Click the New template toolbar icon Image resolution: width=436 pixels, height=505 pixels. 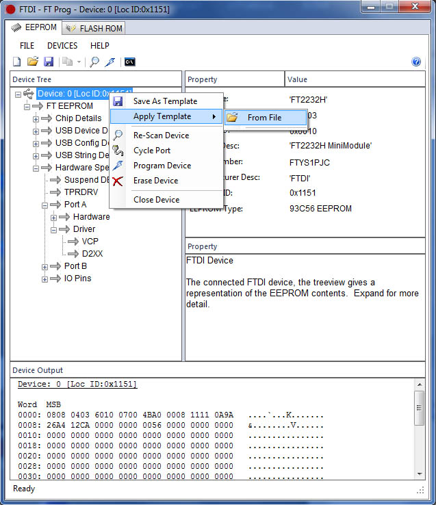tap(16, 62)
